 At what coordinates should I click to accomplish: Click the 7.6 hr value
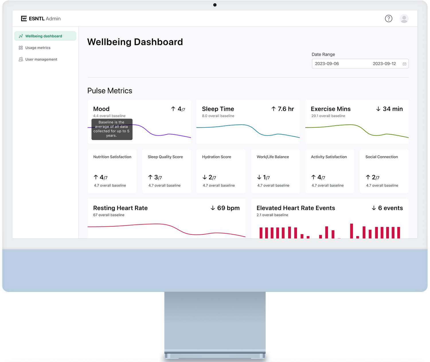(x=286, y=109)
